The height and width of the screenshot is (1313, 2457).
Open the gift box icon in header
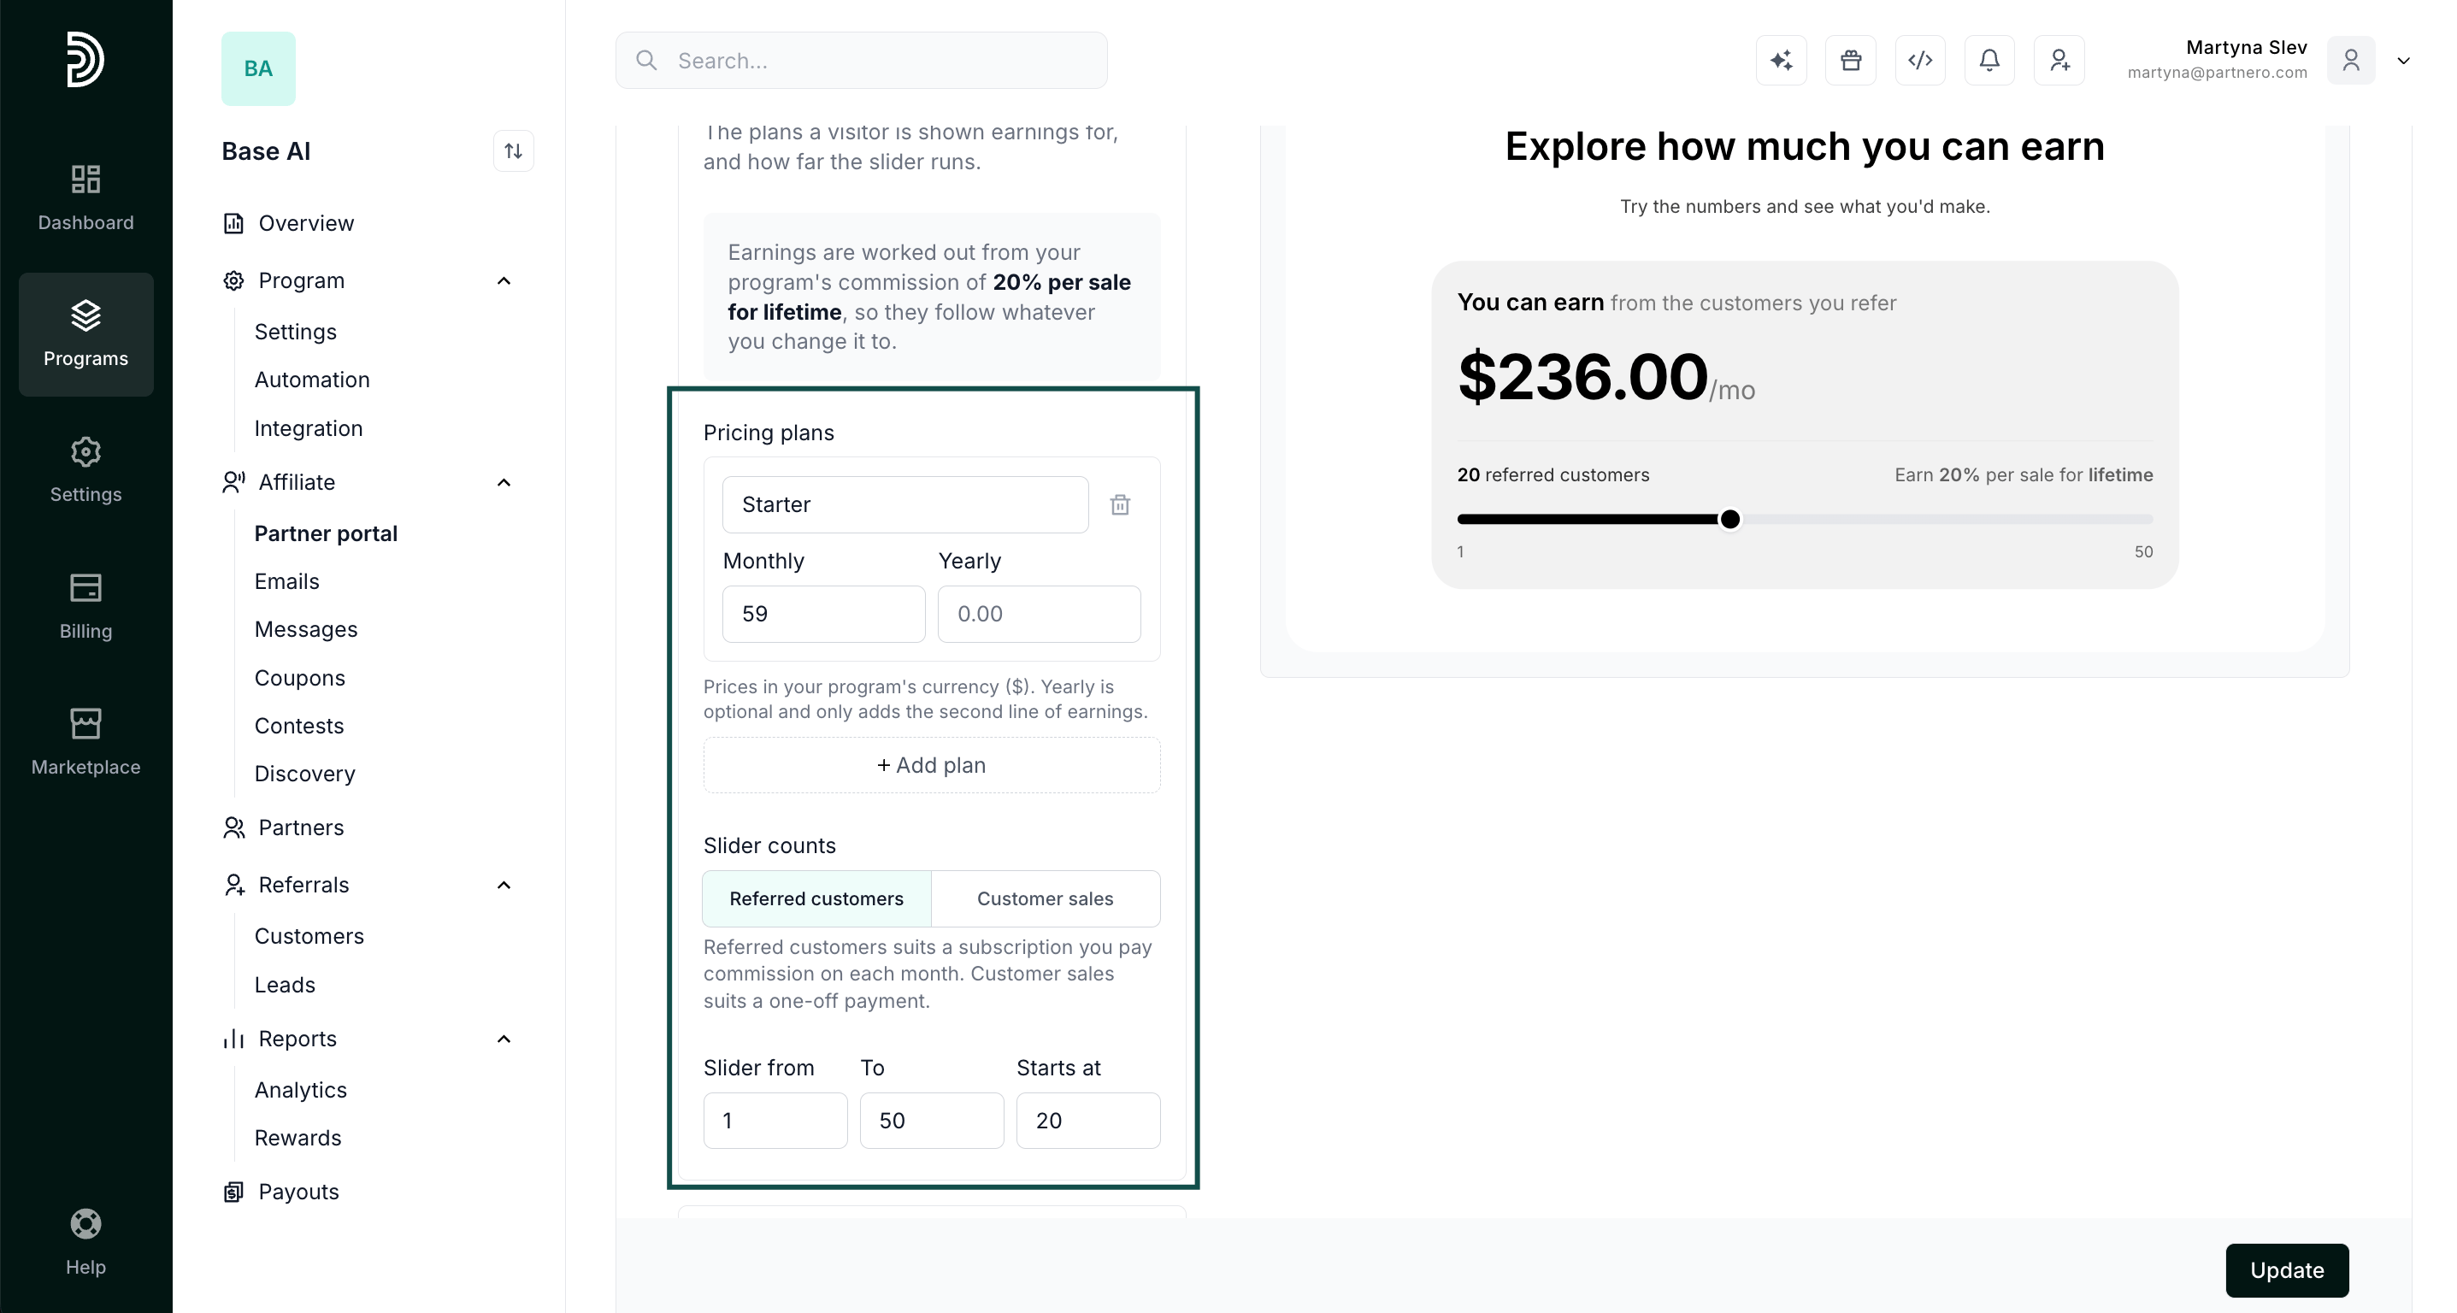(x=1850, y=60)
